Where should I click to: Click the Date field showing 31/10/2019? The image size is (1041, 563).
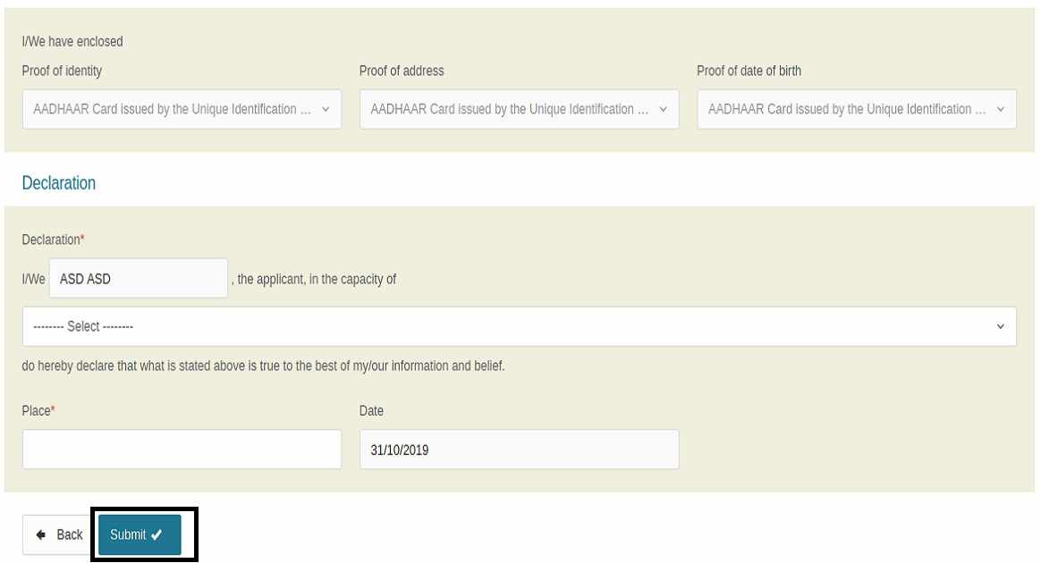coord(519,450)
